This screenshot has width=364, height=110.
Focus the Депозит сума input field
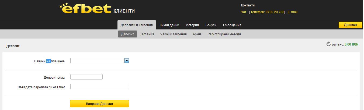point(86,77)
